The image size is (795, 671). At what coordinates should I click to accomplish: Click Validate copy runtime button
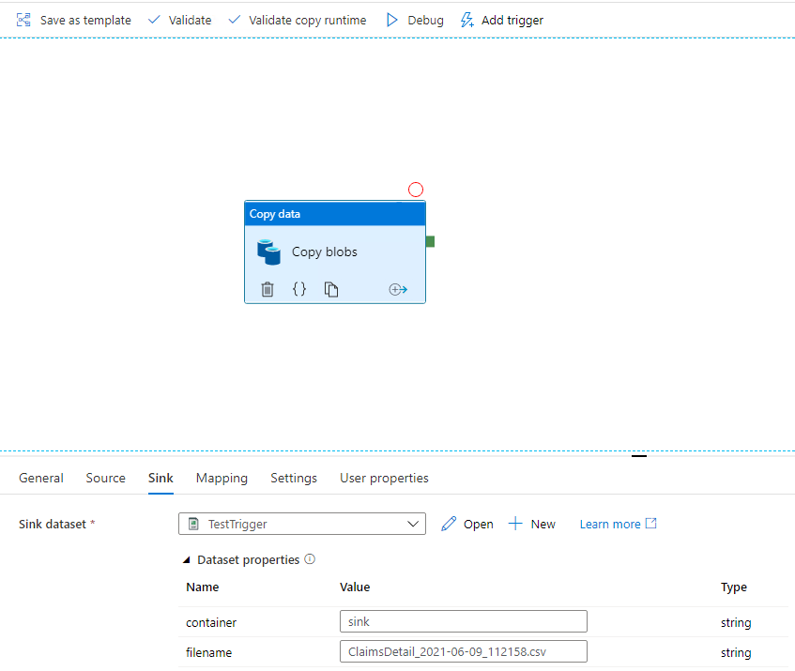point(298,20)
